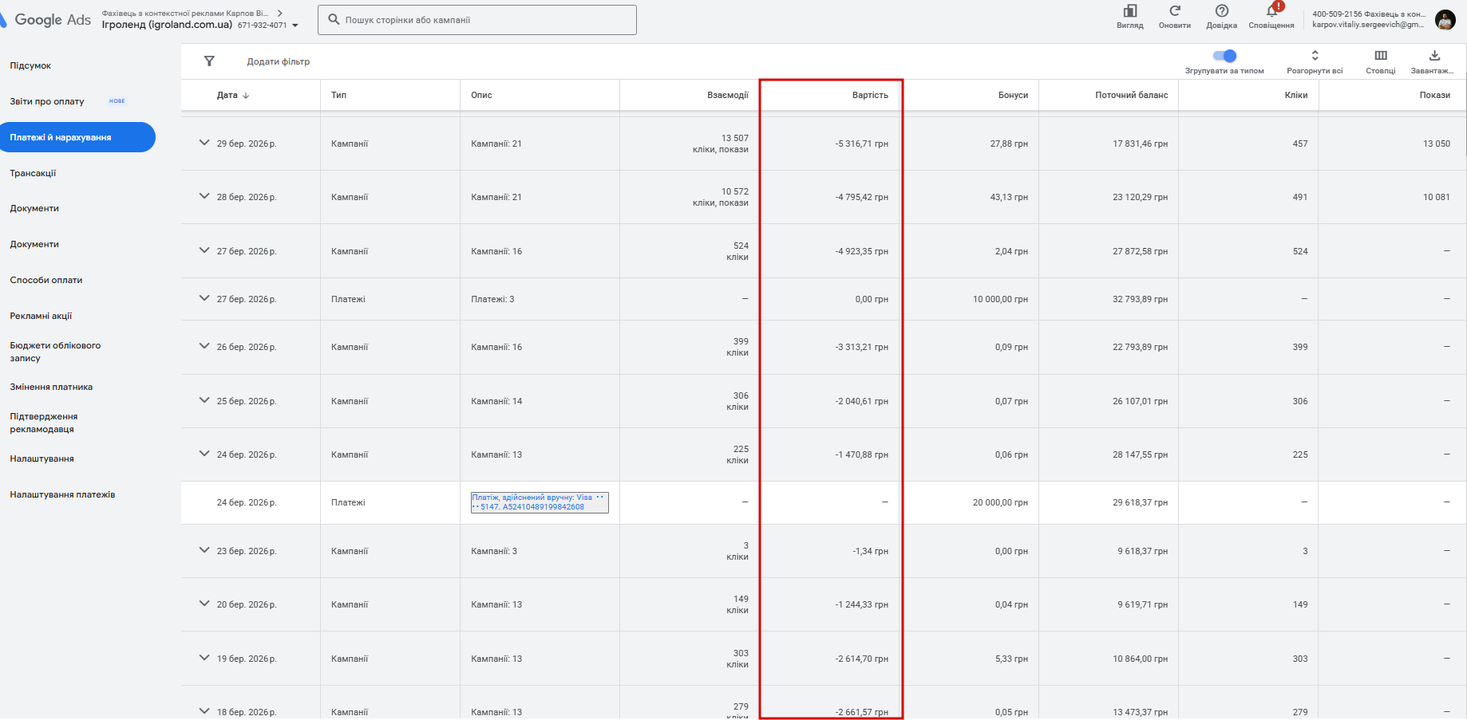Focus the Пошук сторінки або кампанії field
The image size is (1467, 720).
[x=477, y=20]
